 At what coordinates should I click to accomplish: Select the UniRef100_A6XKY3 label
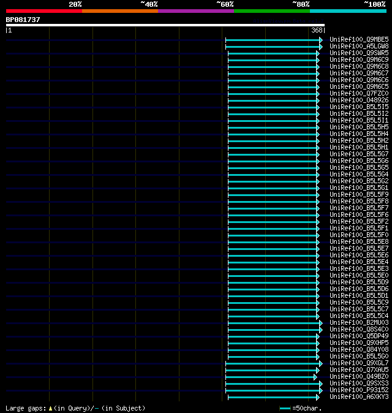click(x=359, y=397)
